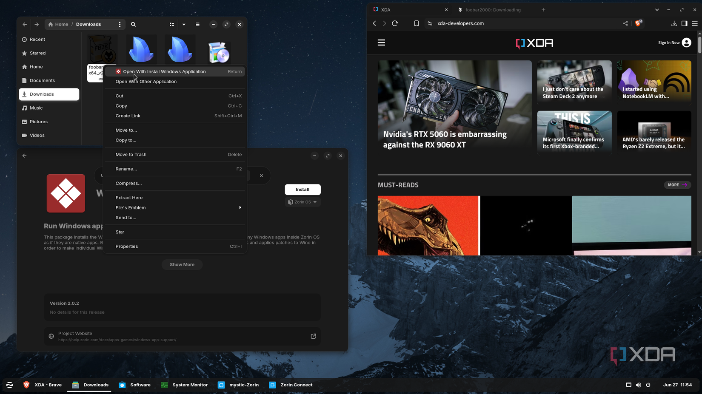Viewport: 702px width, 394px height.
Task: Bookmark the xda-developers.com page
Action: [416, 23]
